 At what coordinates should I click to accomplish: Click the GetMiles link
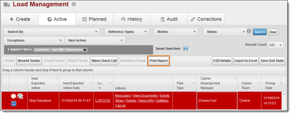coord(162,101)
